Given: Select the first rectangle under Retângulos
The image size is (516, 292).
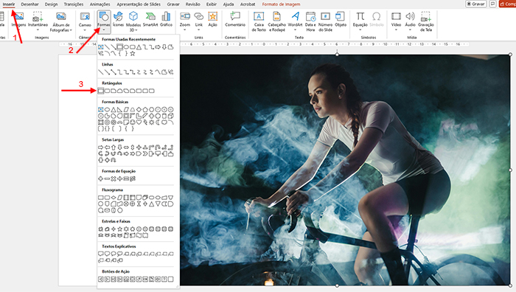Looking at the screenshot, I should pos(101,91).
